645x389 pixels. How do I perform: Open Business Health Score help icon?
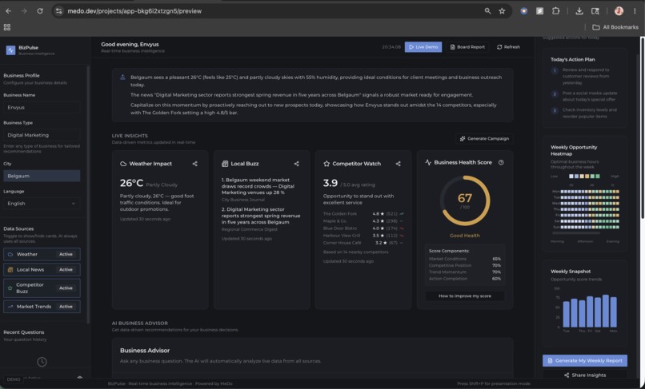tap(501, 162)
